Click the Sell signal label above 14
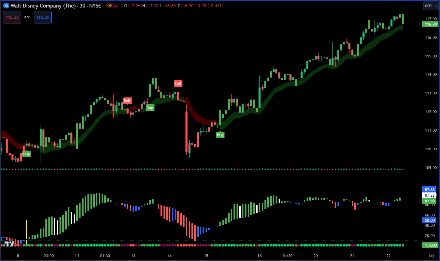440x261 pixels. (x=178, y=84)
